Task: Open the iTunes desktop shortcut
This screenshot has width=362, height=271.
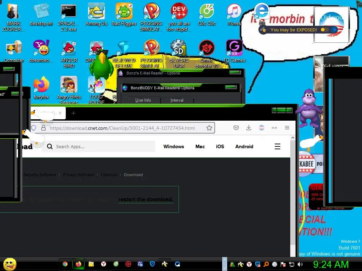Action: point(234,14)
